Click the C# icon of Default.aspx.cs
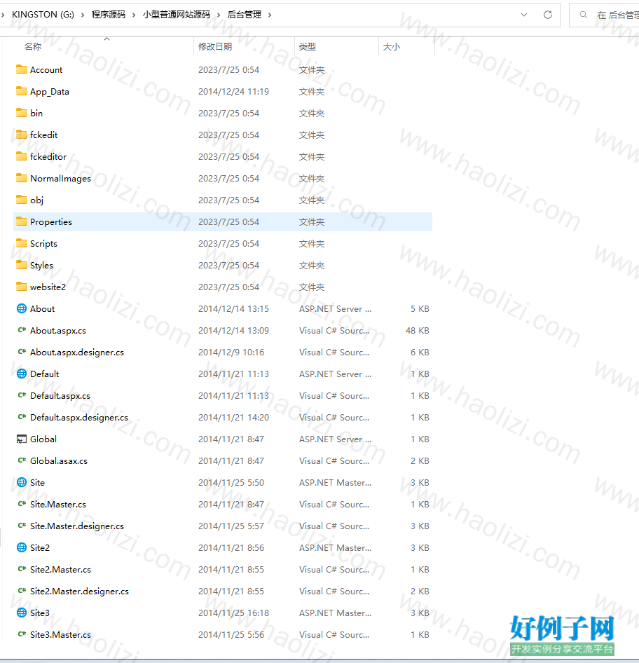 (x=22, y=395)
